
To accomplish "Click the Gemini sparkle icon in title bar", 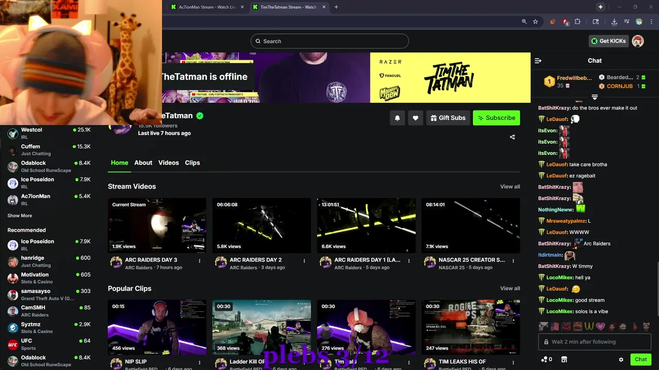I will [600, 7].
